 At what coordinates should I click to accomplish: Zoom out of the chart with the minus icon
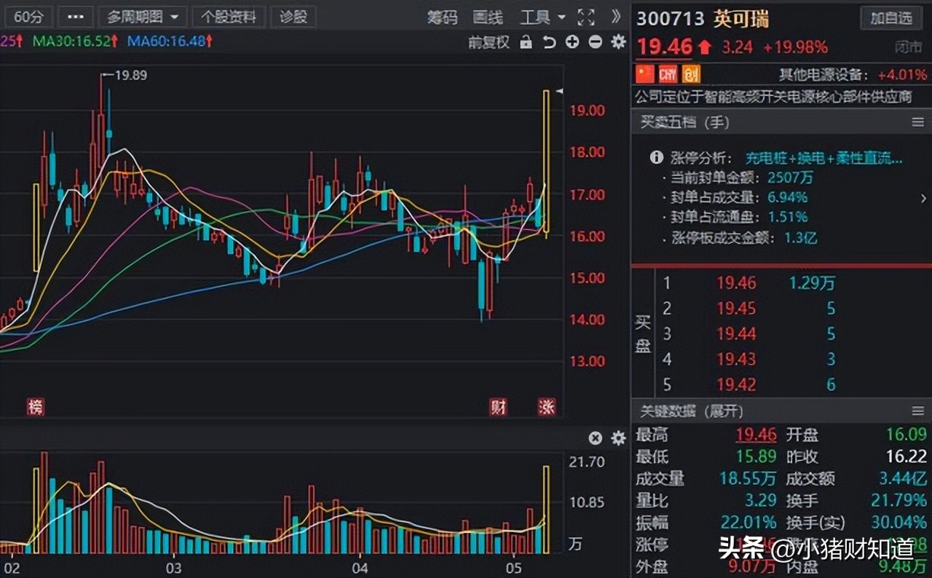pyautogui.click(x=595, y=42)
